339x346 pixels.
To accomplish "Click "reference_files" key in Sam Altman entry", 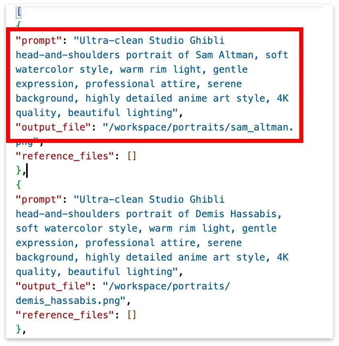I will pyautogui.click(x=65, y=156).
